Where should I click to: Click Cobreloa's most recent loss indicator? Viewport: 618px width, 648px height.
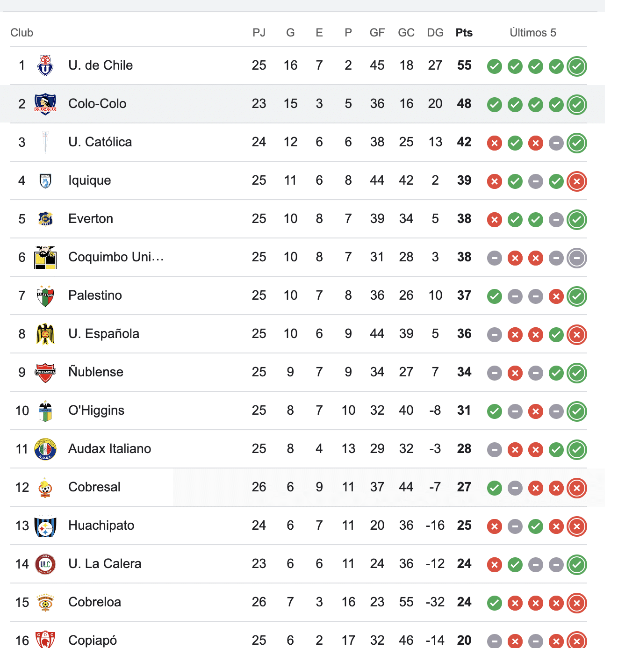[x=577, y=603]
